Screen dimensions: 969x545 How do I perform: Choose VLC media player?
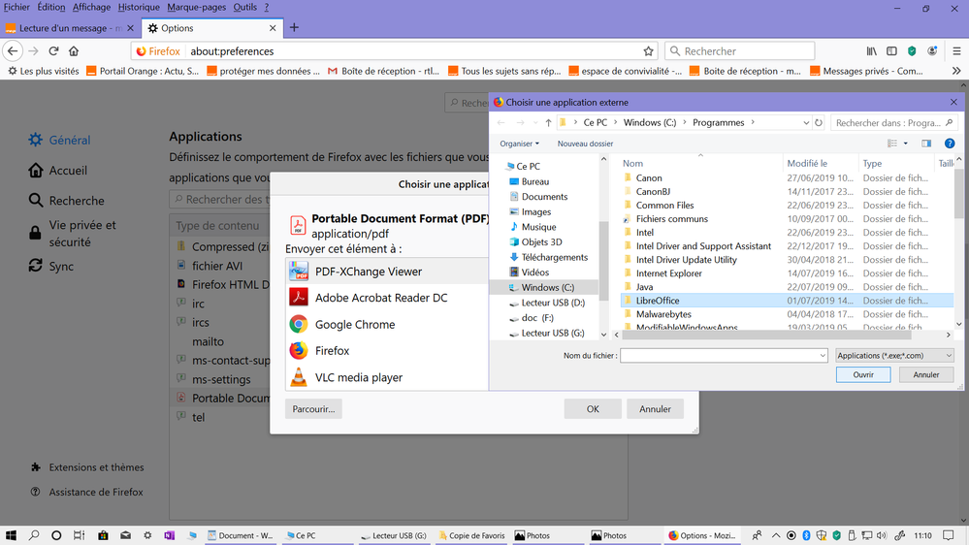pyautogui.click(x=387, y=377)
